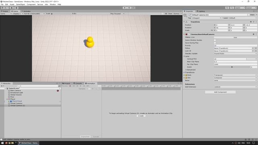Click the Follow target object picker icon

pyautogui.click(x=253, y=48)
